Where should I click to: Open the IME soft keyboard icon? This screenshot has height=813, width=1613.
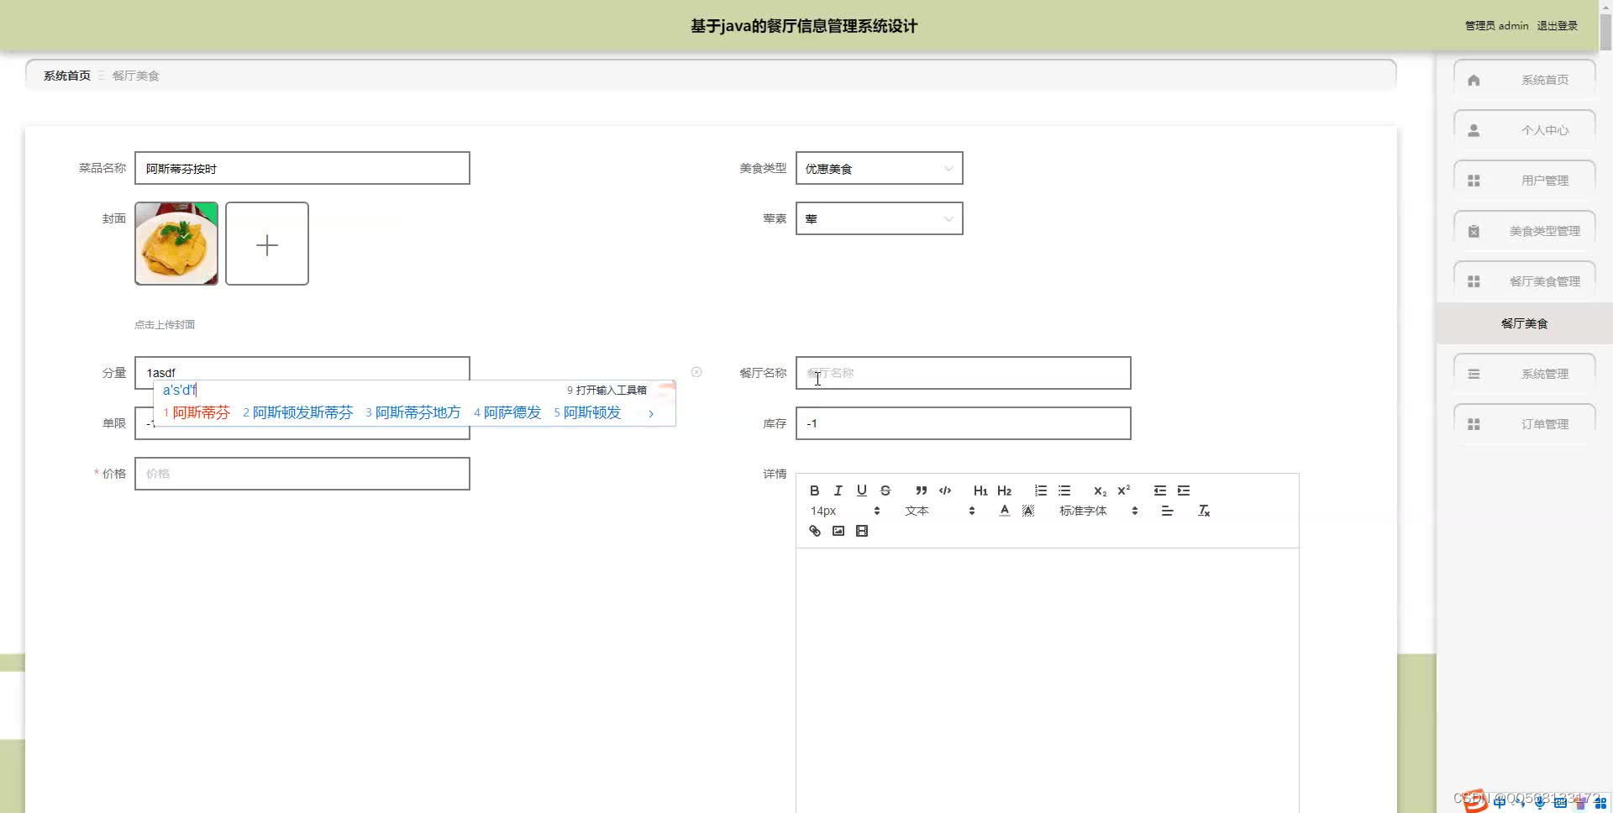(x=1560, y=802)
